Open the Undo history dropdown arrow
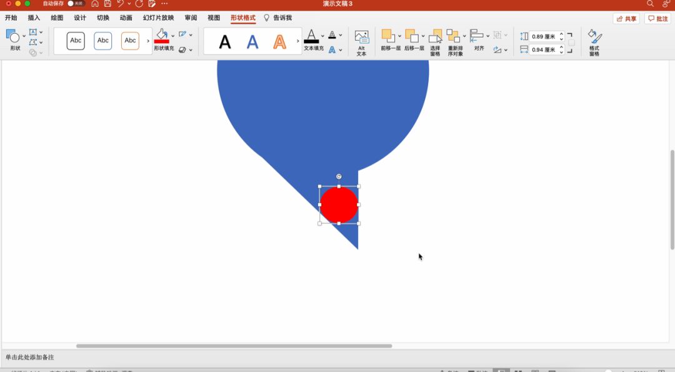 click(x=129, y=4)
